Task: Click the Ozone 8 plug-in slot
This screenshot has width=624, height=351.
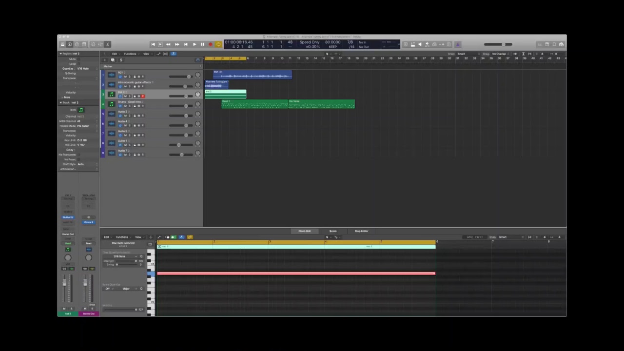Action: (88, 222)
